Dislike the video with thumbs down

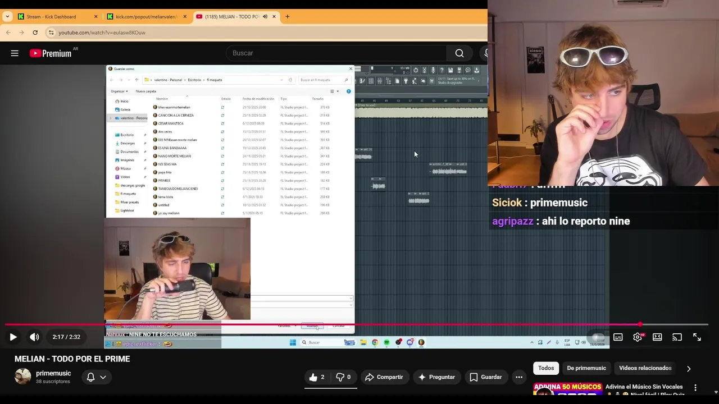(343, 377)
